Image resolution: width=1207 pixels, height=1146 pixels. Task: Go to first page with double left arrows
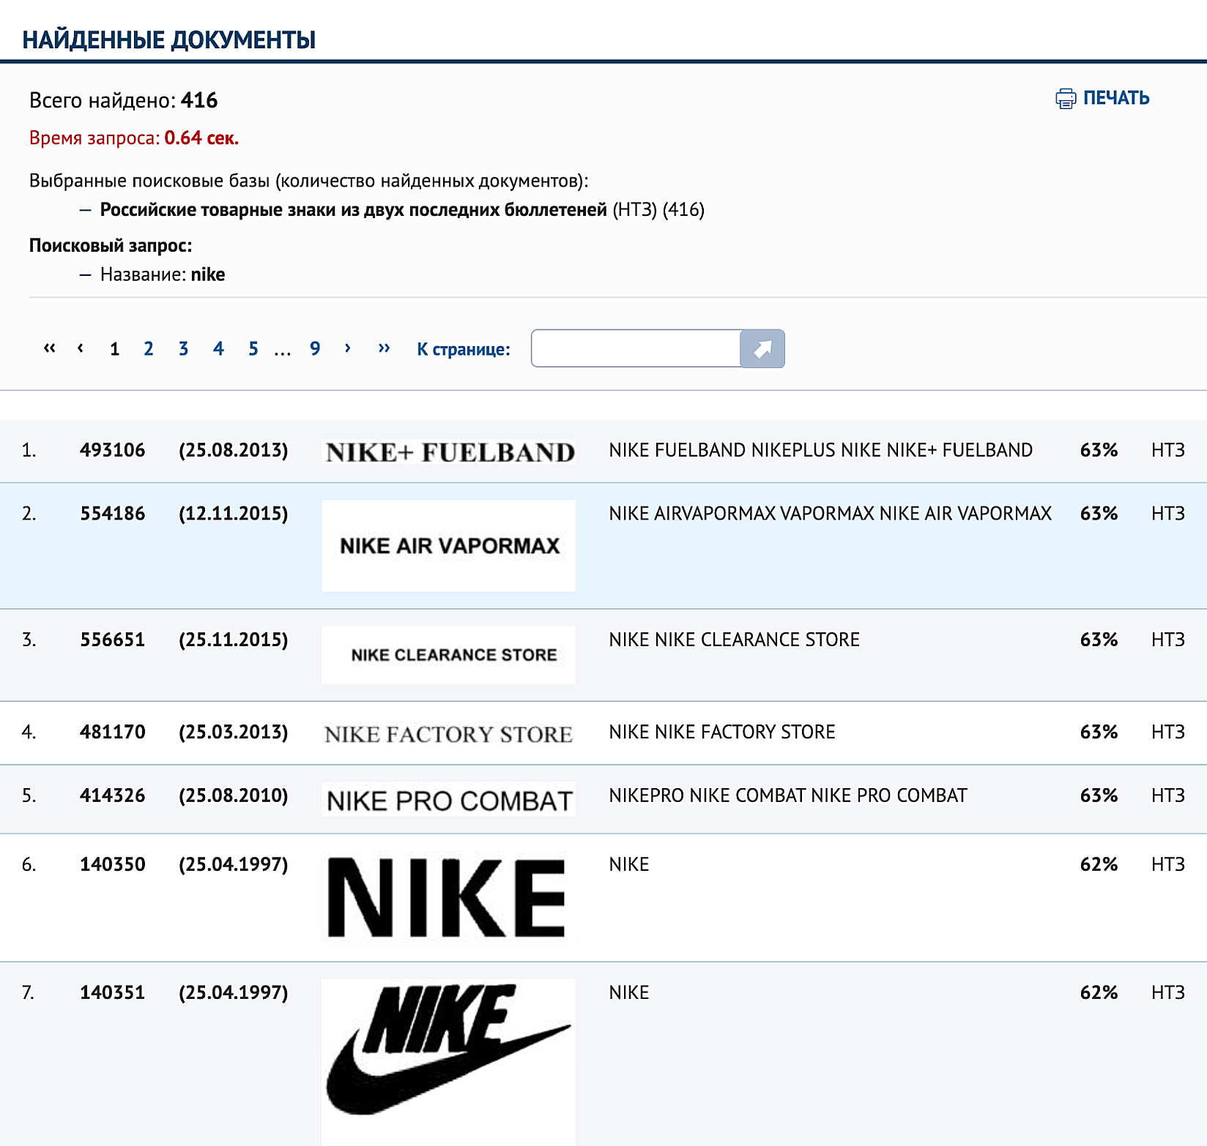click(49, 348)
